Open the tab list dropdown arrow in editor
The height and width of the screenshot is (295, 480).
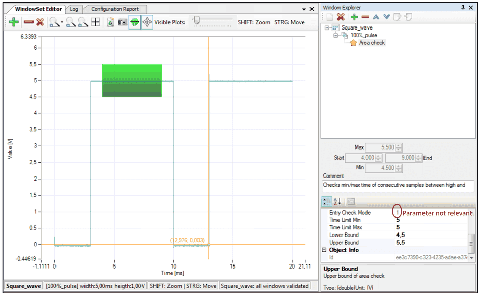point(304,9)
